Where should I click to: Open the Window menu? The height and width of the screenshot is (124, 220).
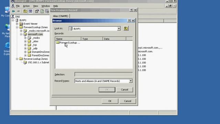click(x=46, y=6)
